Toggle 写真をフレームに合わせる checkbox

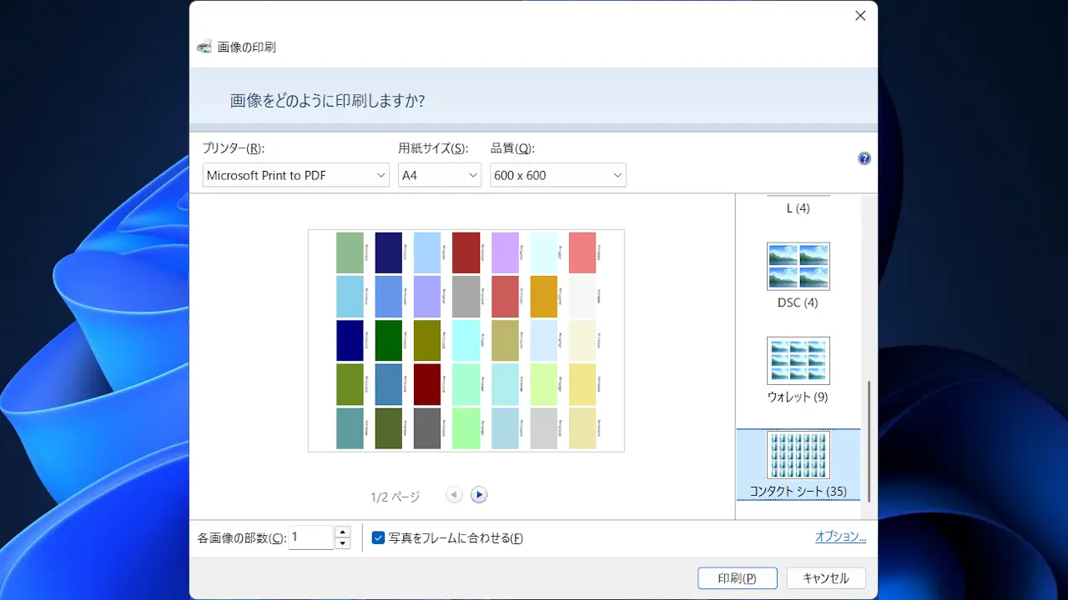click(378, 538)
